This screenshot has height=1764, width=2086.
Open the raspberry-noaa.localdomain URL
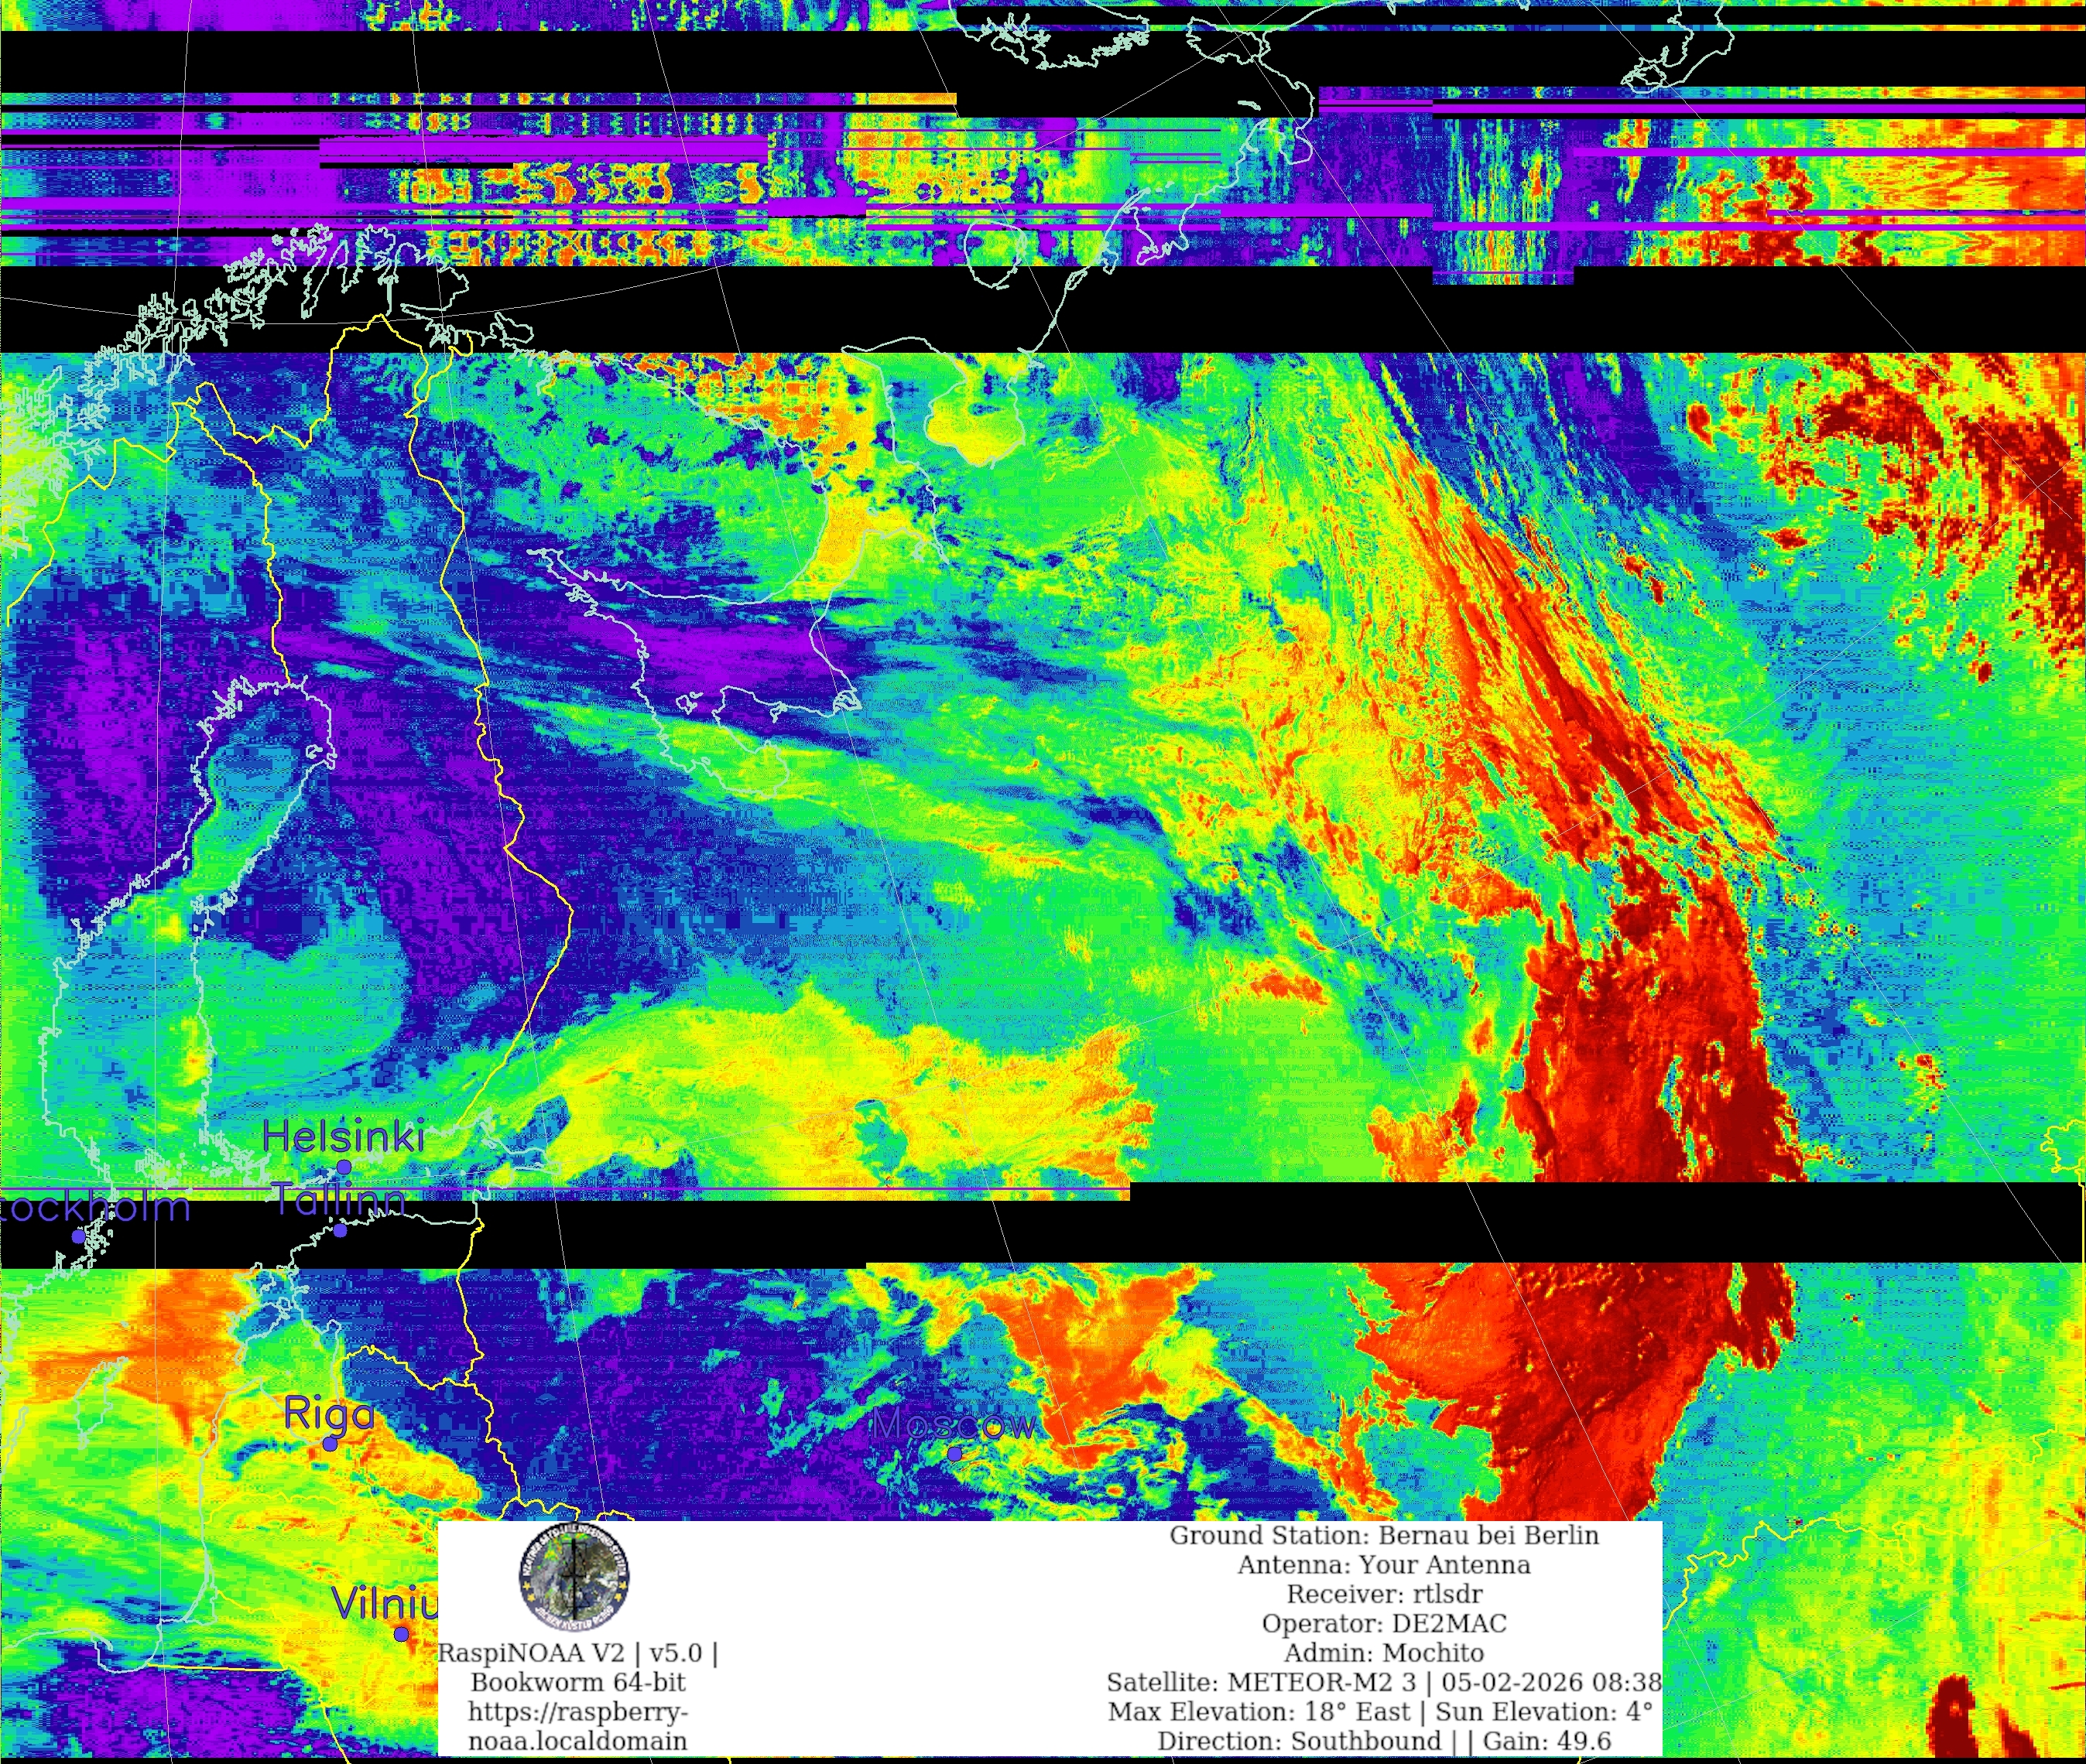pyautogui.click(x=577, y=1726)
